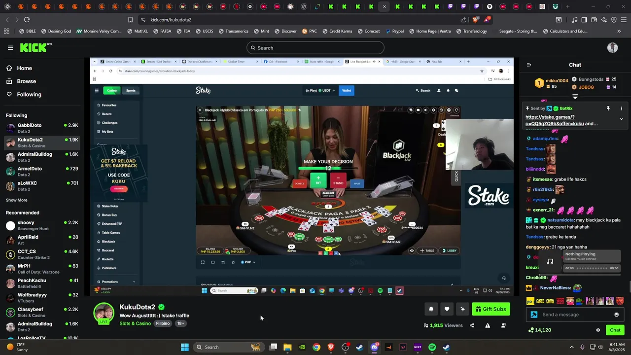Toggle browser sidebar panel icon
This screenshot has height=355, width=631.
[584, 20]
